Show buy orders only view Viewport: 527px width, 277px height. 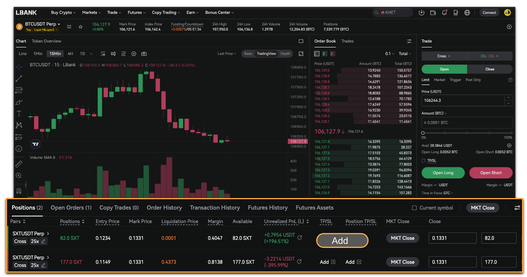click(325, 54)
